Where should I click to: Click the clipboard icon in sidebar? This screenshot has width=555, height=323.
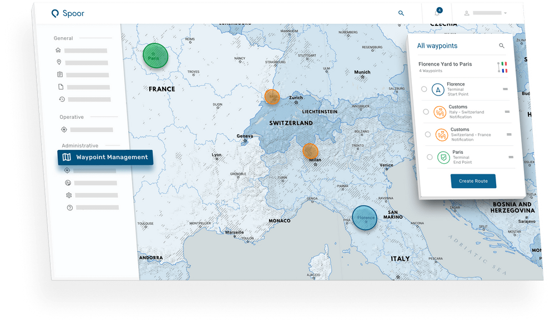[60, 74]
